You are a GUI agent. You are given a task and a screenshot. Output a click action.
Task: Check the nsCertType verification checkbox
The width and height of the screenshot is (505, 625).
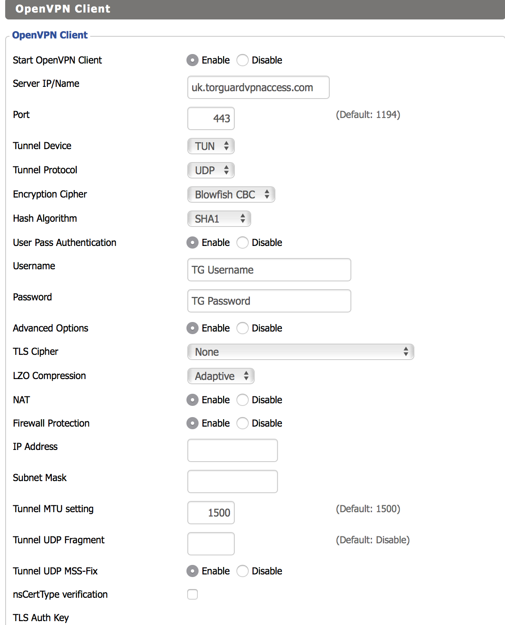pyautogui.click(x=193, y=594)
